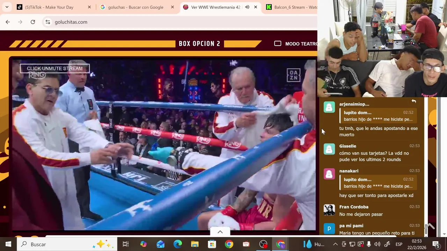Image resolution: width=447 pixels, height=251 pixels.
Task: Expand the panel with the up chevron below video
Action: pyautogui.click(x=220, y=232)
